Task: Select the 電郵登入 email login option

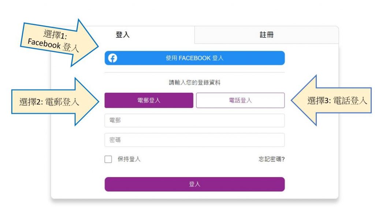Action: 149,100
